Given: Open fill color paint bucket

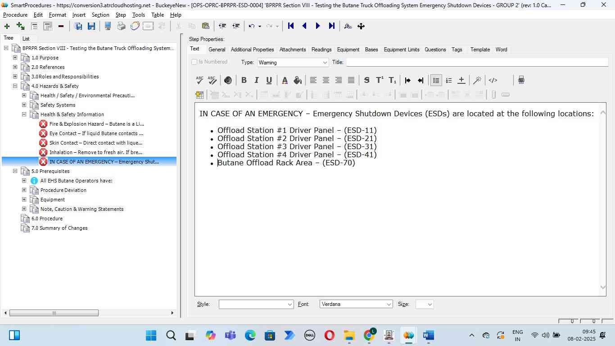Looking at the screenshot, I should 297,80.
